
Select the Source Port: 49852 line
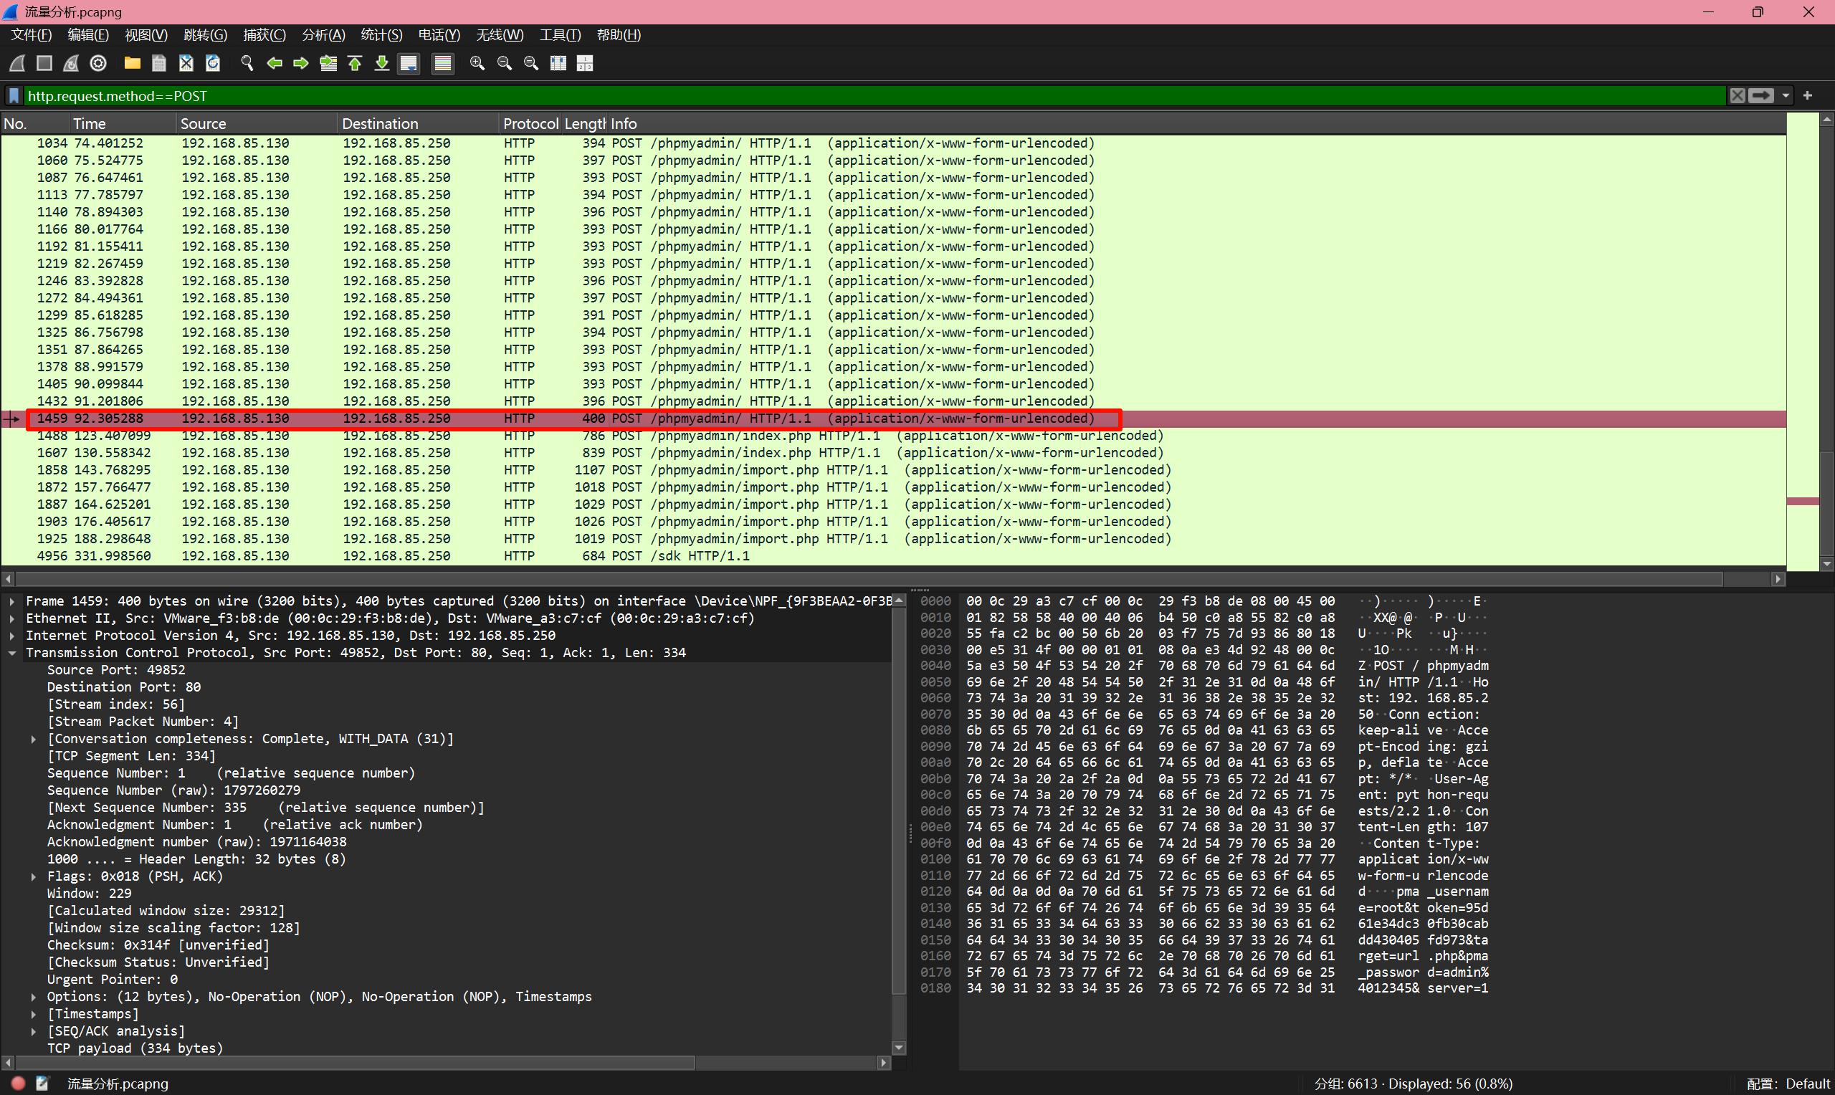pyautogui.click(x=116, y=670)
